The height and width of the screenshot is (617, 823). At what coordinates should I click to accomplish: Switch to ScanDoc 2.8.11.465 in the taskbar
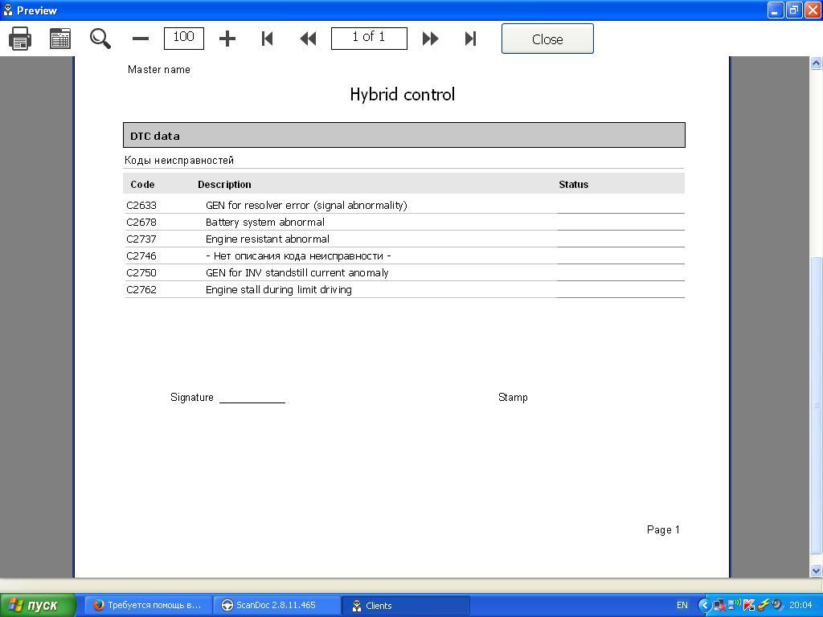pos(277,606)
